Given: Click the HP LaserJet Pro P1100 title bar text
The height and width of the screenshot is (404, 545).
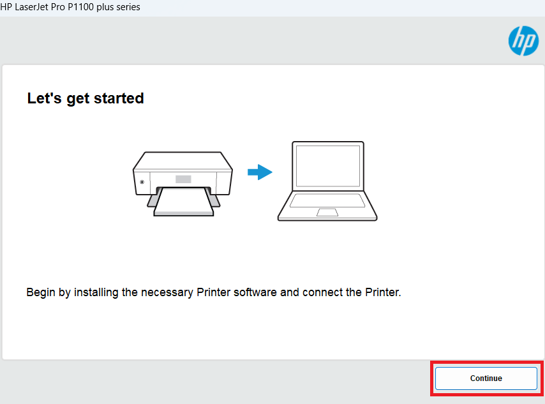Looking at the screenshot, I should 70,7.
